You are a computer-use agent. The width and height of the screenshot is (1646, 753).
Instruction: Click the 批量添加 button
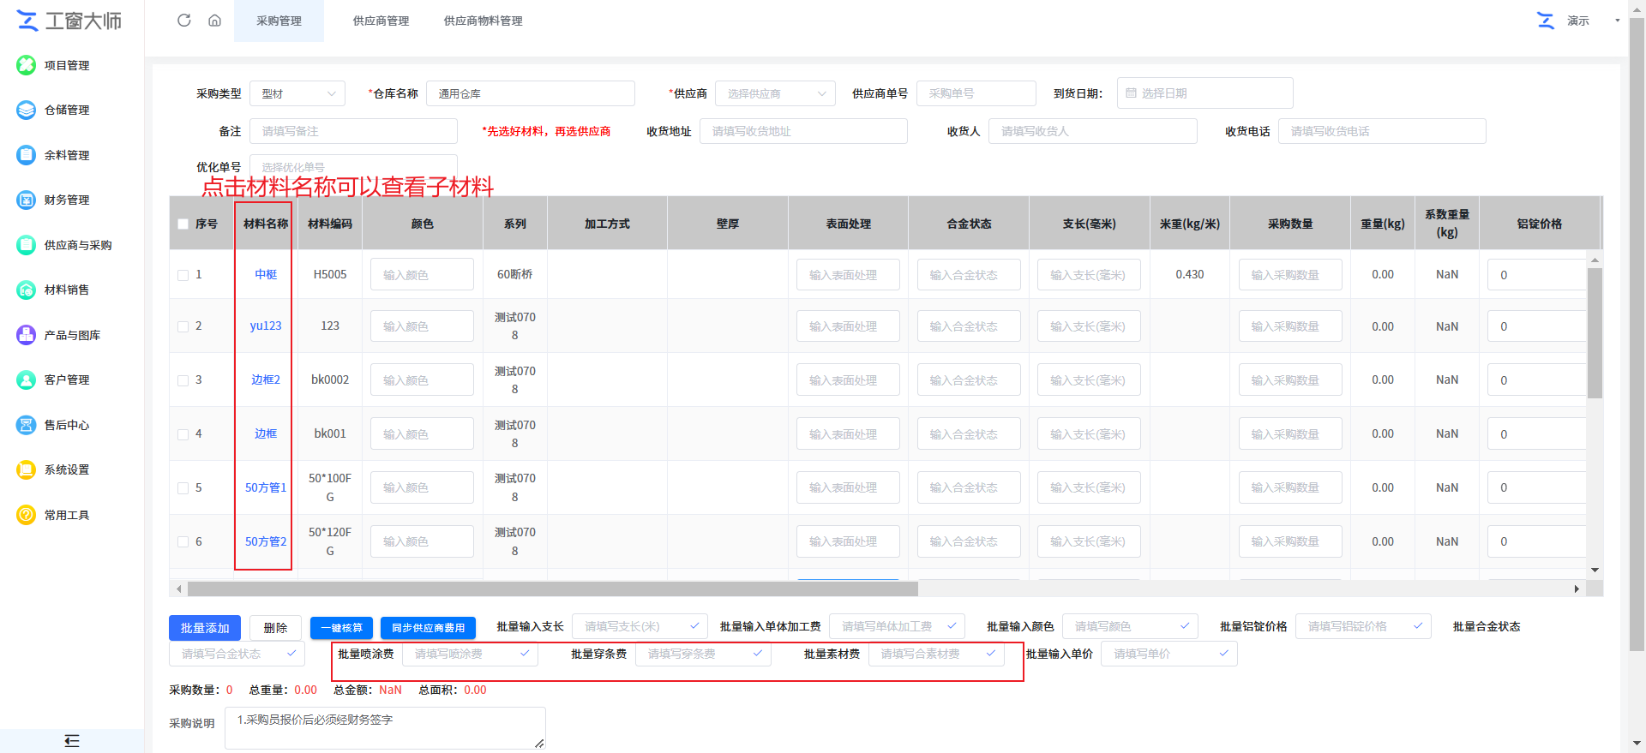pyautogui.click(x=205, y=628)
